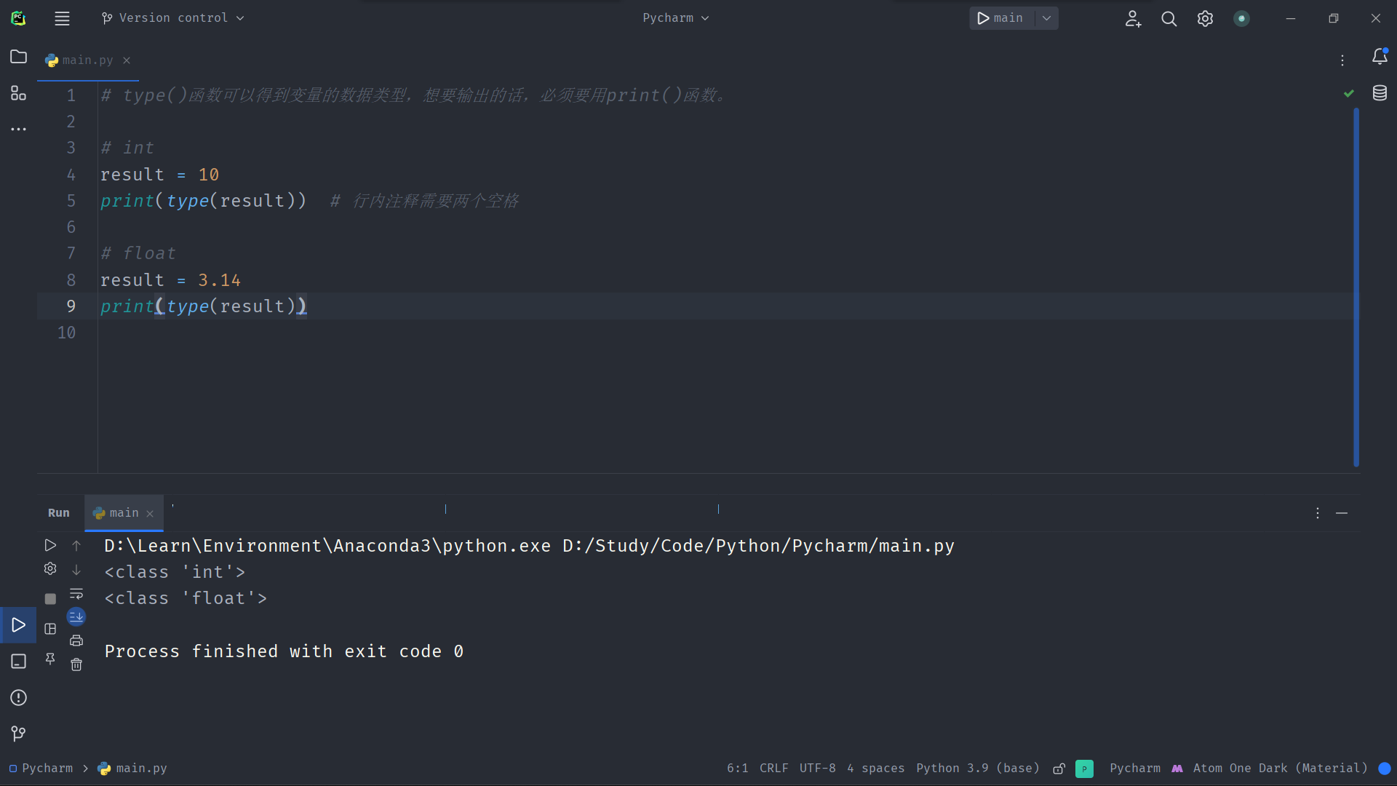Open the Git version control tool window
Viewport: 1397px width, 786px height.
pos(18,734)
